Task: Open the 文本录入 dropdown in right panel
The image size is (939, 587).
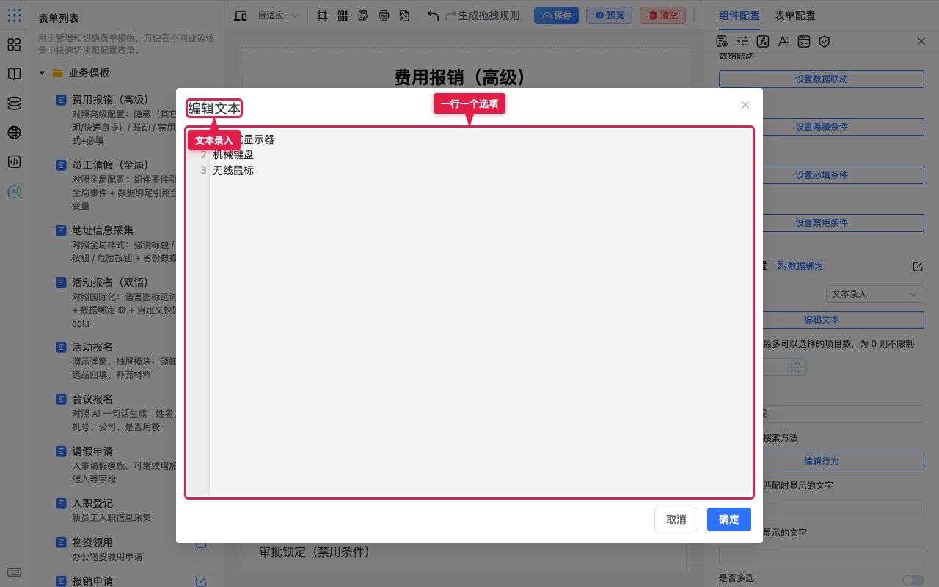Action: pyautogui.click(x=875, y=293)
